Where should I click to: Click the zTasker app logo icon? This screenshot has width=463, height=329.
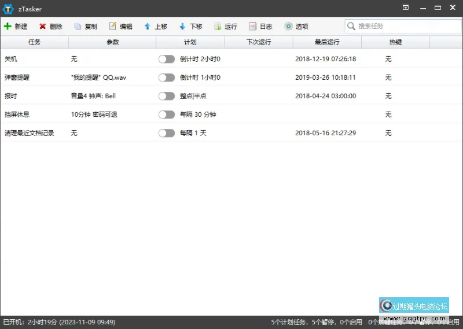pos(8,9)
